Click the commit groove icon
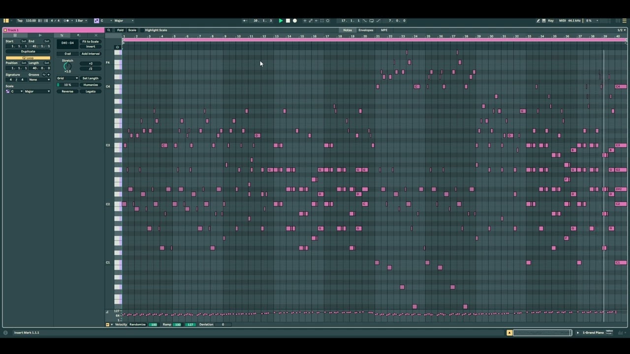The width and height of the screenshot is (630, 354). 48,75
